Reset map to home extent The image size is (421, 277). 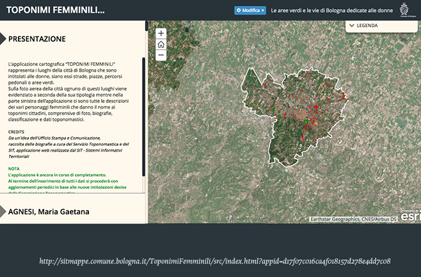pyautogui.click(x=161, y=44)
